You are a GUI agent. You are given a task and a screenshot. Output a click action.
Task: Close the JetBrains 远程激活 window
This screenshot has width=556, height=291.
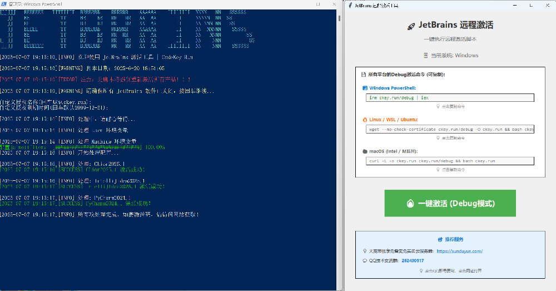point(548,6)
